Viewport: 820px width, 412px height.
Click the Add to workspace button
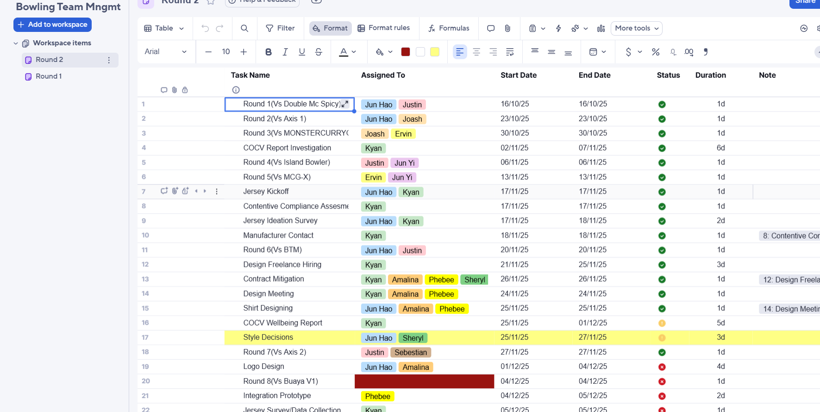point(52,25)
